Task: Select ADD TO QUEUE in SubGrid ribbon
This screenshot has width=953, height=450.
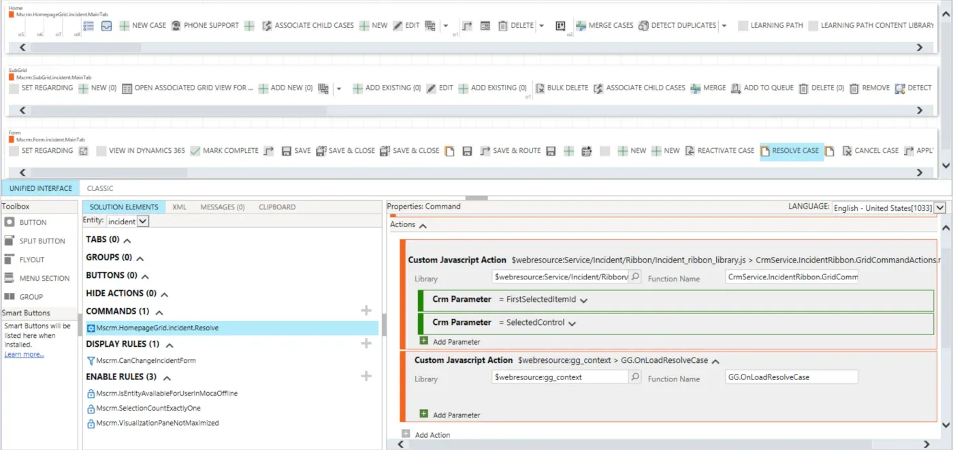Action: click(x=762, y=88)
